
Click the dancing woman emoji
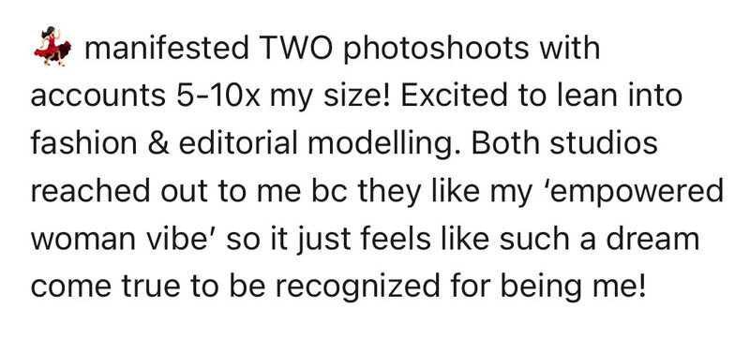(52, 46)
